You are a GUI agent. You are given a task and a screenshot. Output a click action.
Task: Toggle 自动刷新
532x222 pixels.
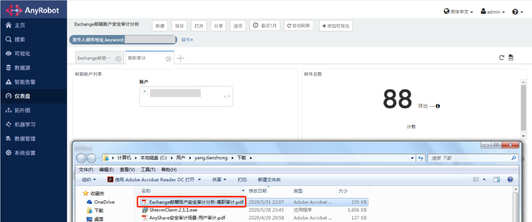(299, 26)
